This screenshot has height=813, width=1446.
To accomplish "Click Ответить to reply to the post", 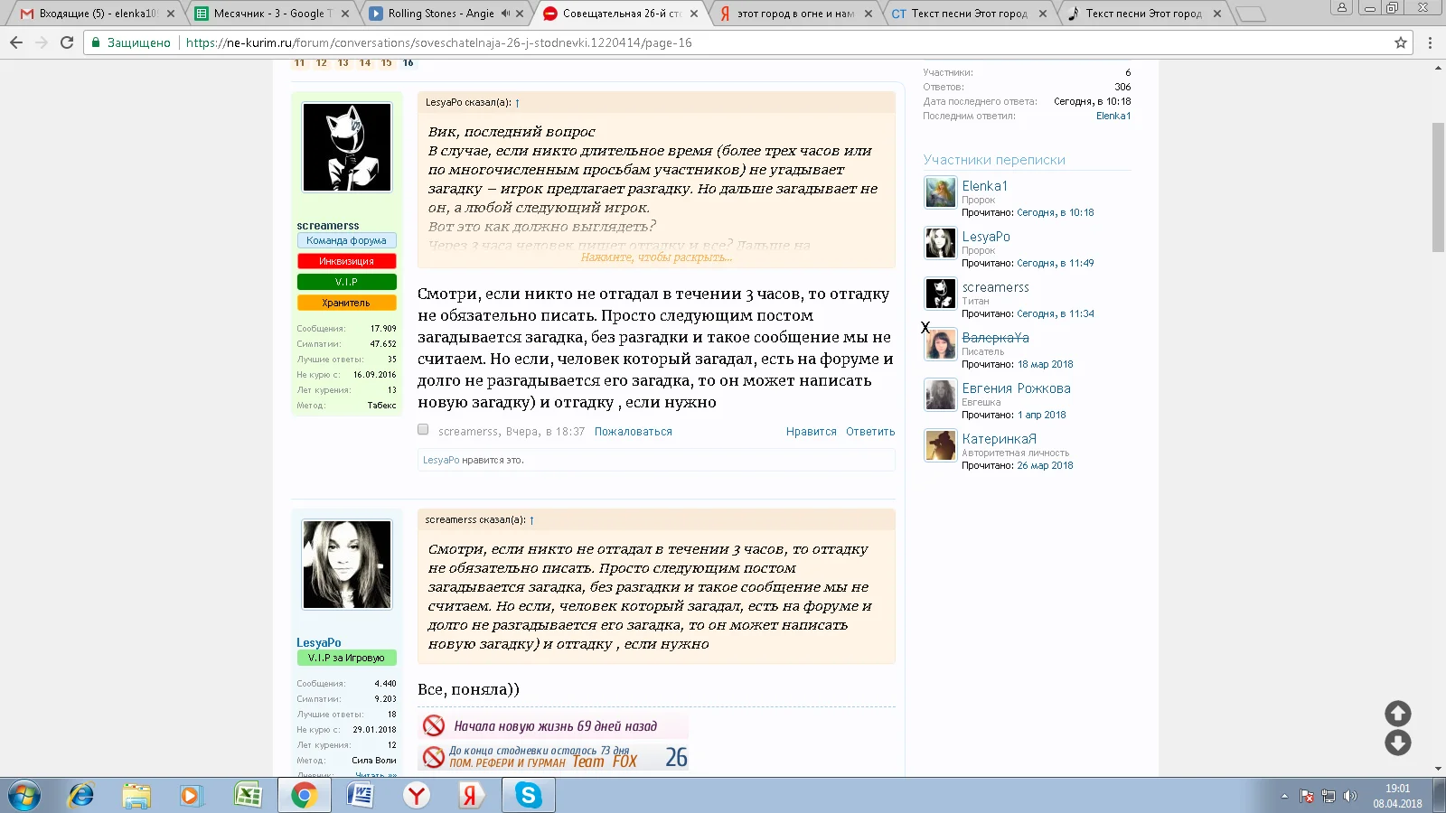I will (869, 432).
